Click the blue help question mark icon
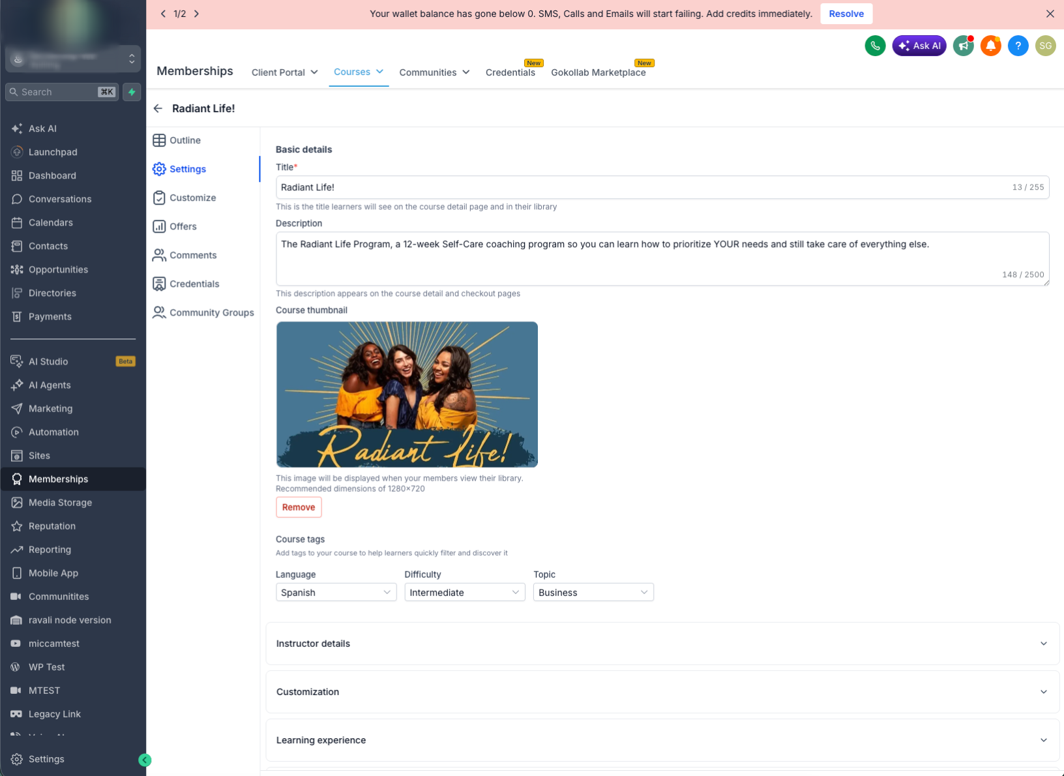Screen dimensions: 1064x776 tap(1018, 46)
